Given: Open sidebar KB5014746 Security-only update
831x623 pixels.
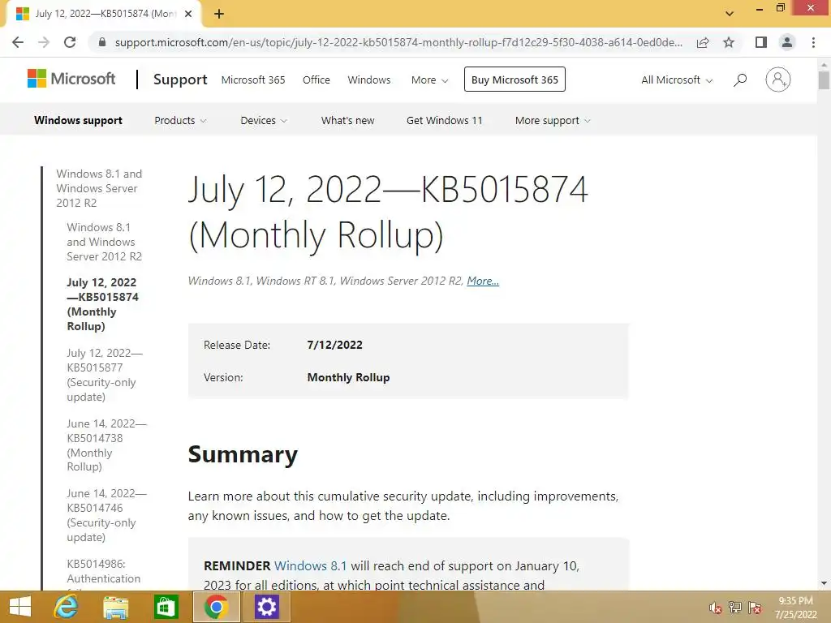Looking at the screenshot, I should pos(106,515).
